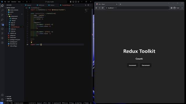Open a new browser tab
The width and height of the screenshot is (186, 104).
pos(120,4)
